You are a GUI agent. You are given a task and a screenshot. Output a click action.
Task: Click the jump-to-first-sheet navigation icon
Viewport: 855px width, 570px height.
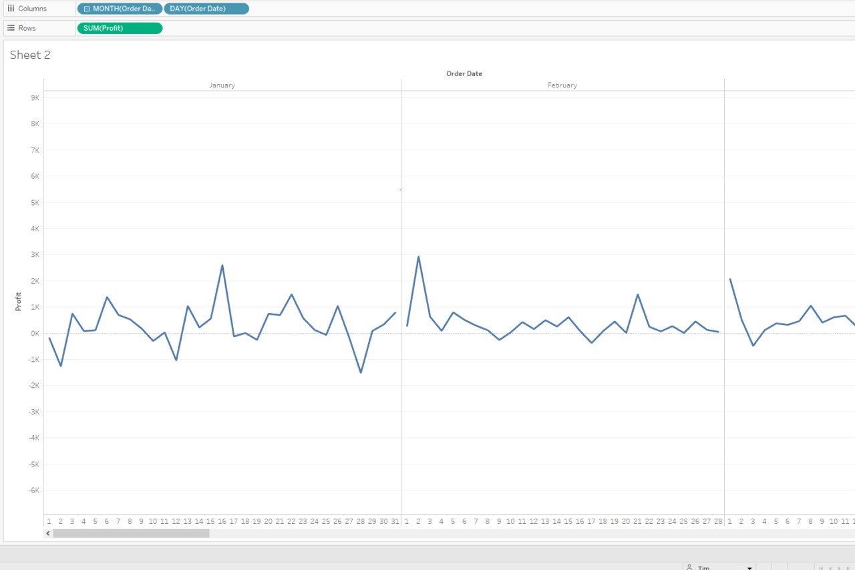pyautogui.click(x=821, y=567)
